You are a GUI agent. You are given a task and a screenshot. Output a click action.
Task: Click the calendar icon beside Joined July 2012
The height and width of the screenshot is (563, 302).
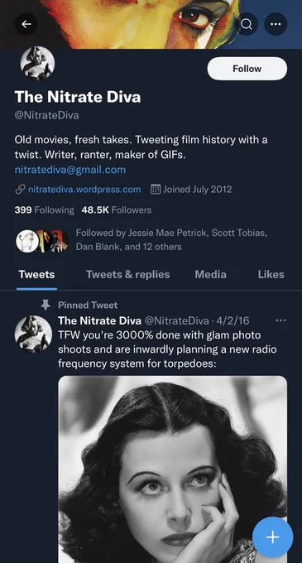[156, 190]
